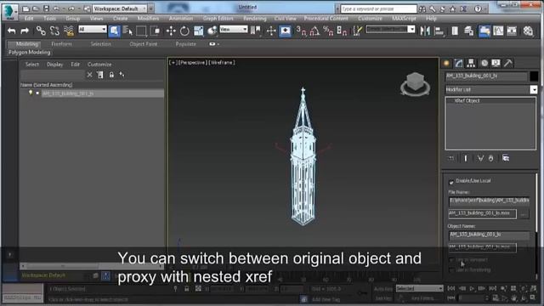This screenshot has width=544, height=306.
Task: Toggle the Enable/Use Local checkbox
Action: (451, 181)
